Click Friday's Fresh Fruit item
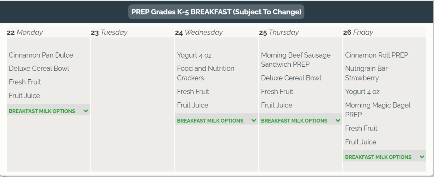Viewport: 434px width, 177px height. pyautogui.click(x=361, y=128)
